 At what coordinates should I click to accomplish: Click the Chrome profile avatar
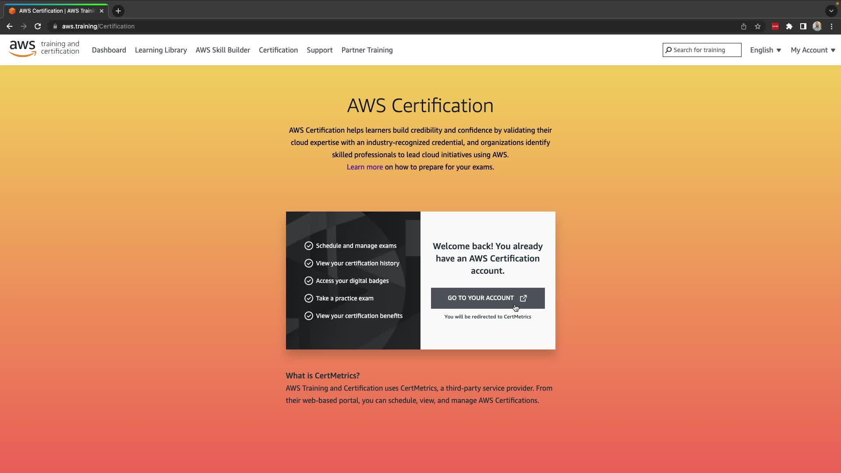(817, 26)
